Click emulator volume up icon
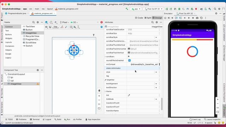Viewport: 226px width, 127px height. point(169,18)
